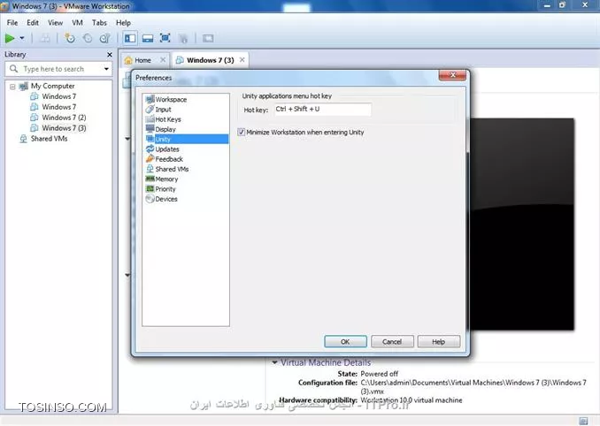Screen dimensions: 600x426
Task: Toggle the Library sidebar view icon
Action: pyautogui.click(x=130, y=38)
